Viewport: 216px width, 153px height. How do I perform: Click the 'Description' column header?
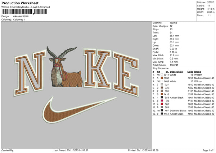pyautogui.click(x=176, y=72)
